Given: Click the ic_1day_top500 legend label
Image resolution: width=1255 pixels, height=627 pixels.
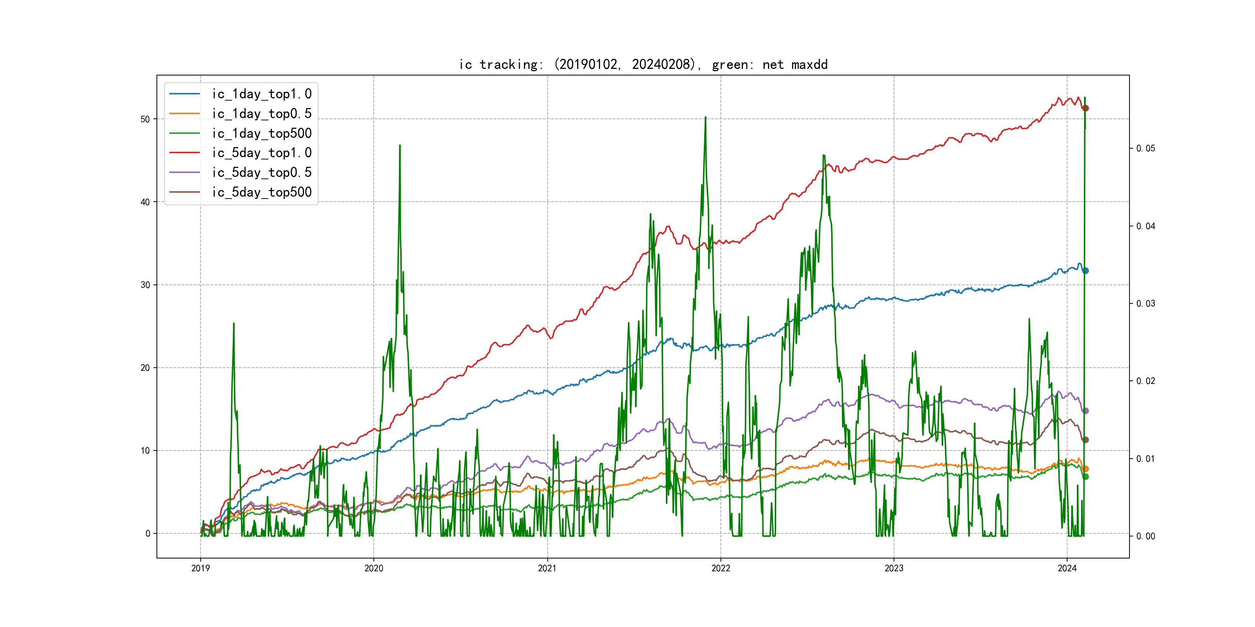Looking at the screenshot, I should coord(261,133).
